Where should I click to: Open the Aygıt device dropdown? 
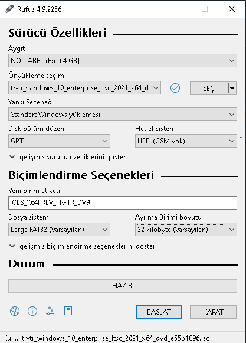tap(123, 61)
